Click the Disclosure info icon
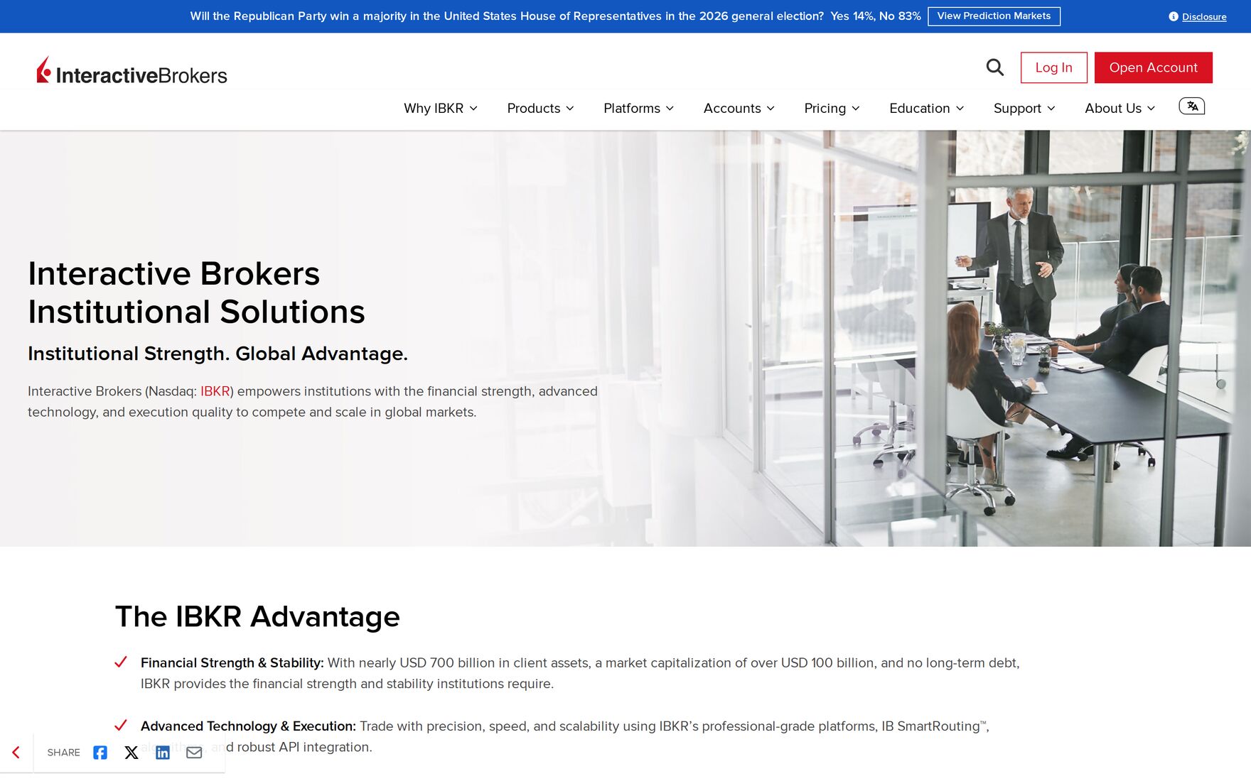The image size is (1251, 781). coord(1174,16)
